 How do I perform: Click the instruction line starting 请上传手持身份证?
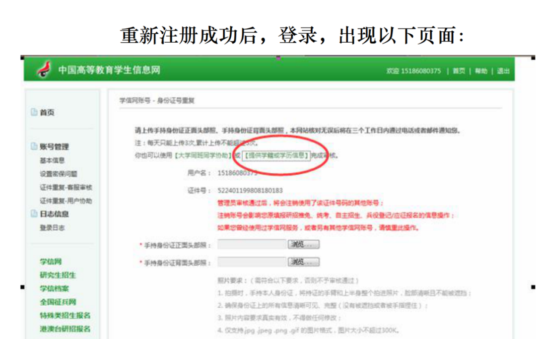click(x=298, y=131)
